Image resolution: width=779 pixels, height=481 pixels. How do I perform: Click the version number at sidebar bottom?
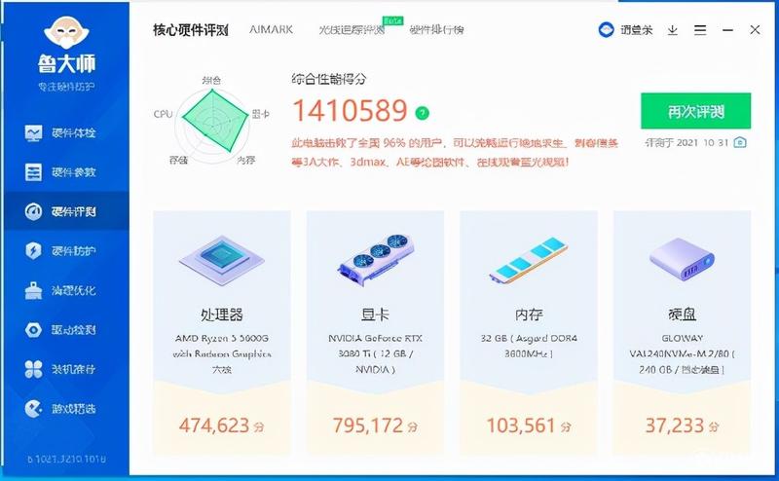click(x=66, y=460)
